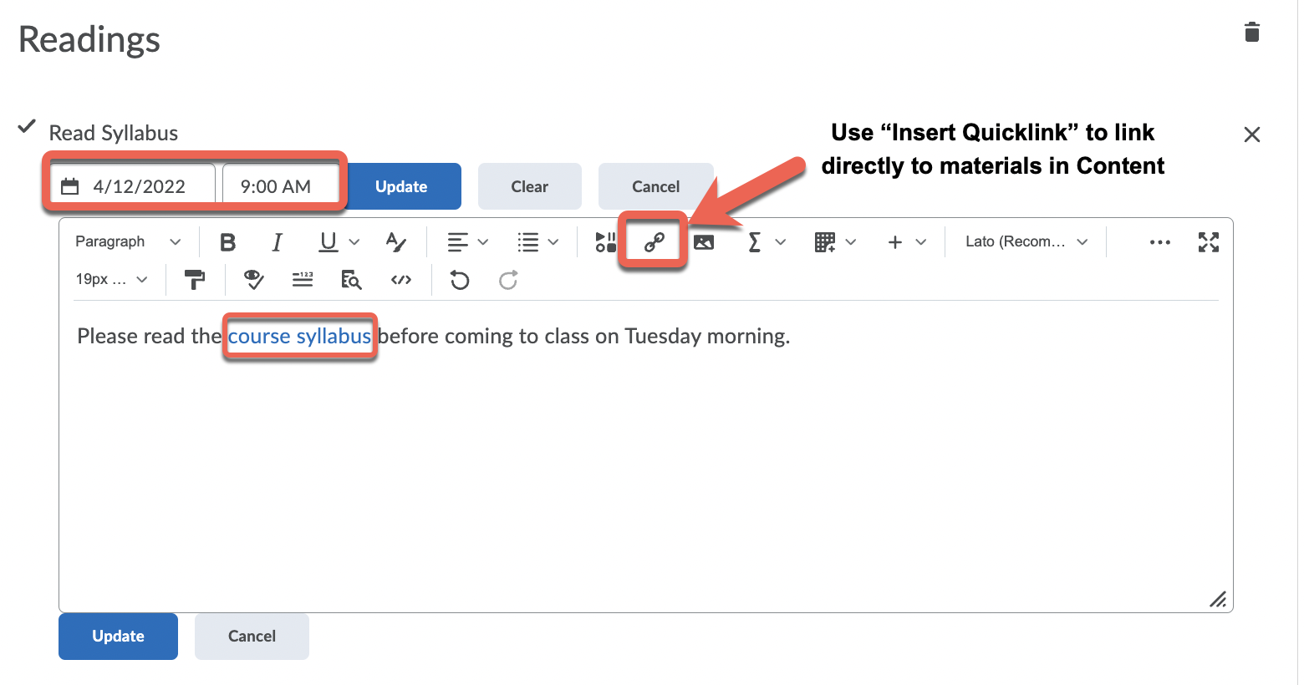Click the Read Syllabus item title
Screen dimensions: 1304x685
click(x=114, y=134)
